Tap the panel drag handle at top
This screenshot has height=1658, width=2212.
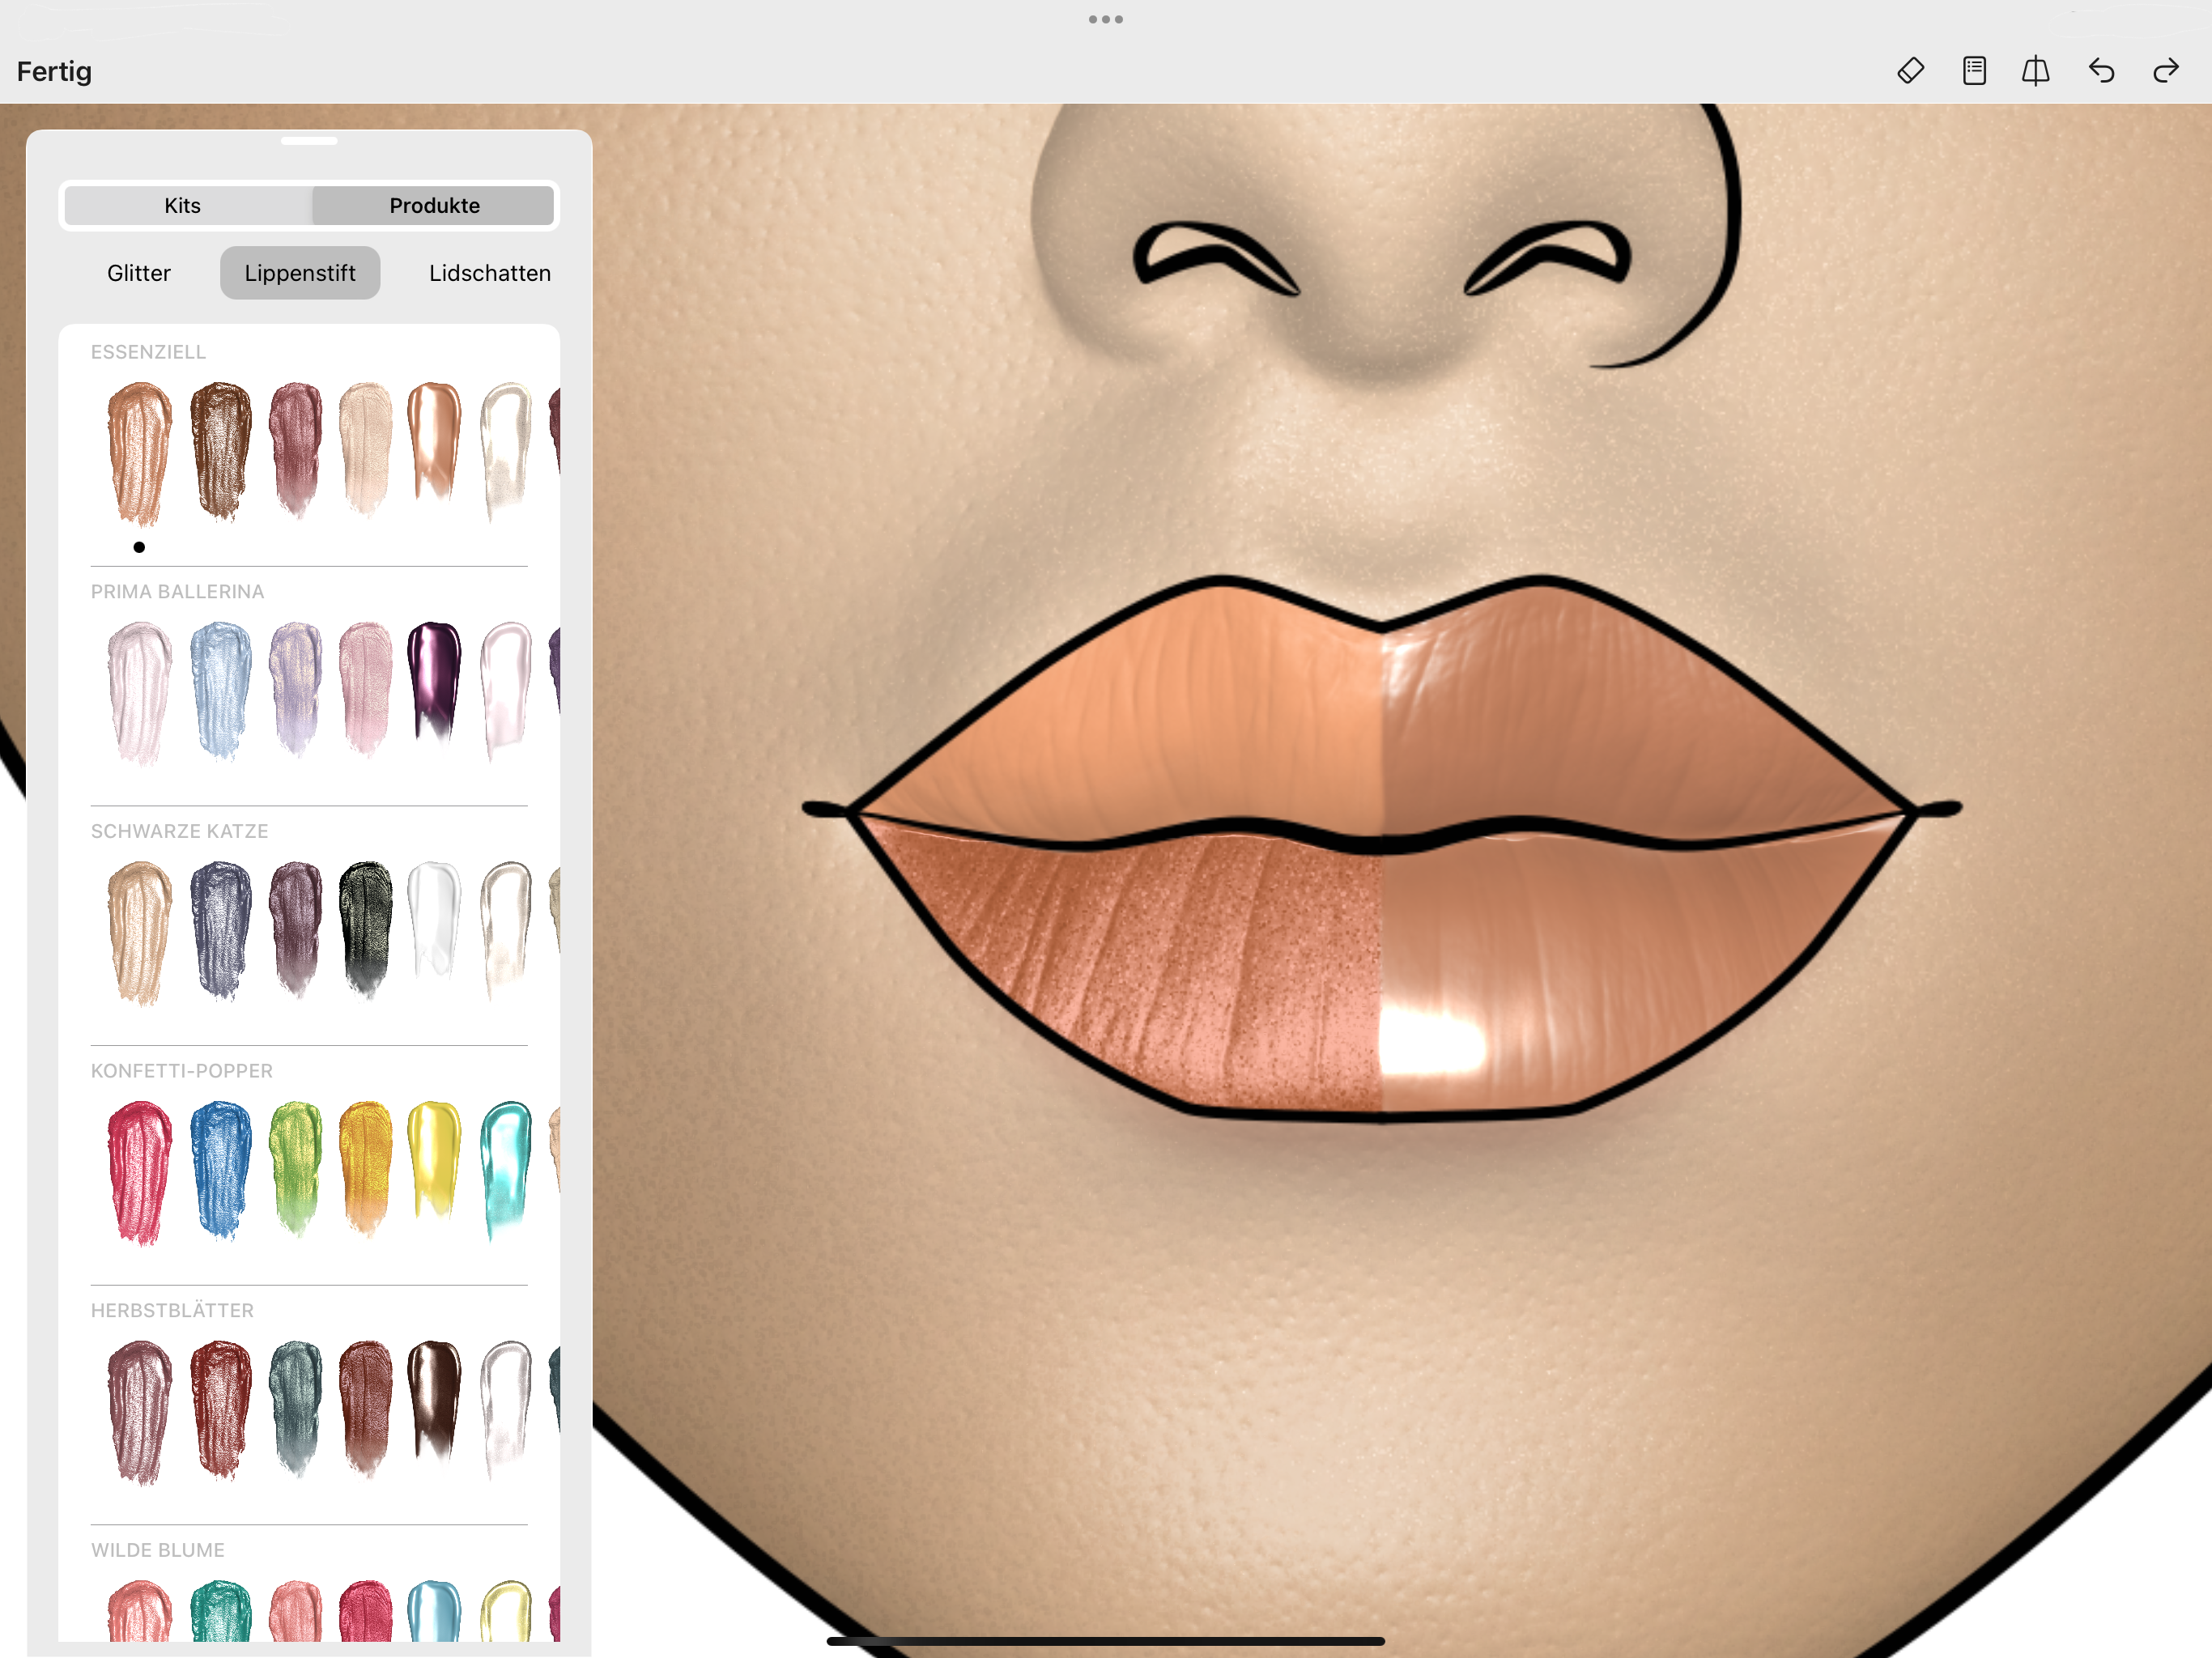(x=309, y=142)
